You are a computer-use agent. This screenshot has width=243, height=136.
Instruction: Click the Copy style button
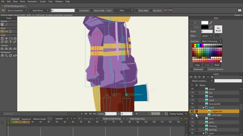(x=197, y=65)
